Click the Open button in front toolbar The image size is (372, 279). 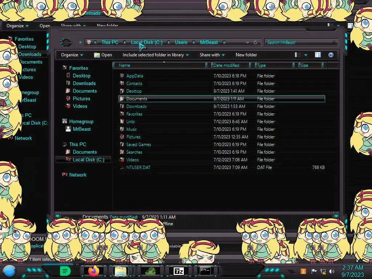(x=103, y=55)
